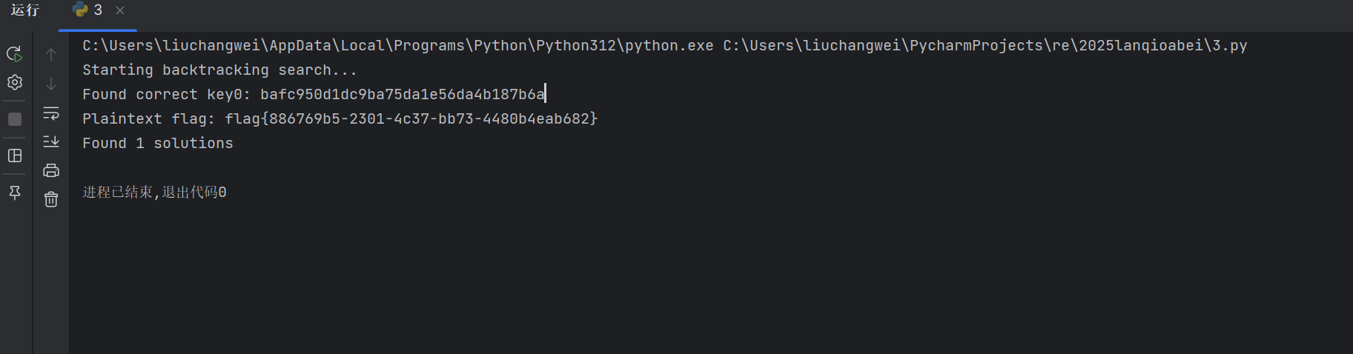Viewport: 1353px width, 354px height.
Task: Click the print output icon
Action: pyautogui.click(x=51, y=170)
